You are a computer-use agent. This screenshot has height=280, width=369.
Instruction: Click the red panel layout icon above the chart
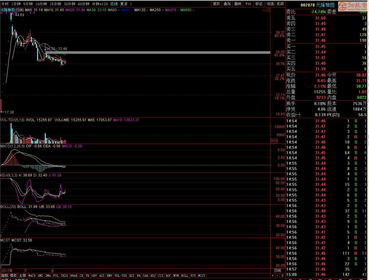click(268, 10)
